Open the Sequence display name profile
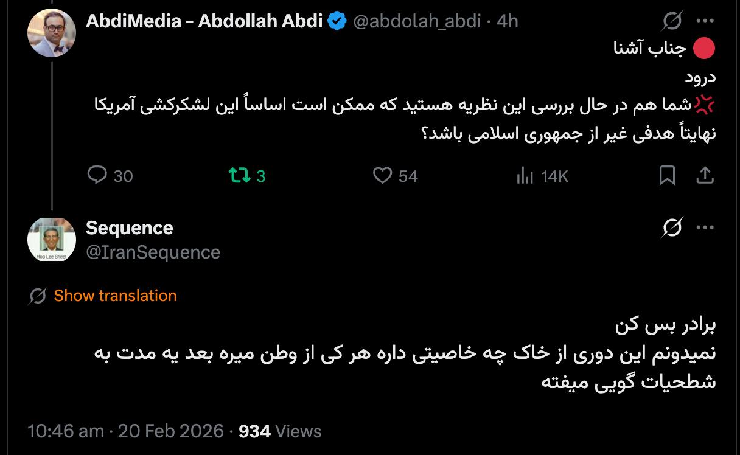740x455 pixels. [x=130, y=228]
